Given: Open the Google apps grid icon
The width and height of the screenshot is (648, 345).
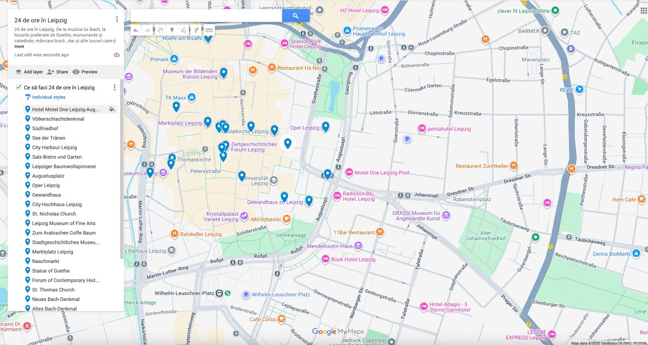Looking at the screenshot, I should pyautogui.click(x=643, y=11).
